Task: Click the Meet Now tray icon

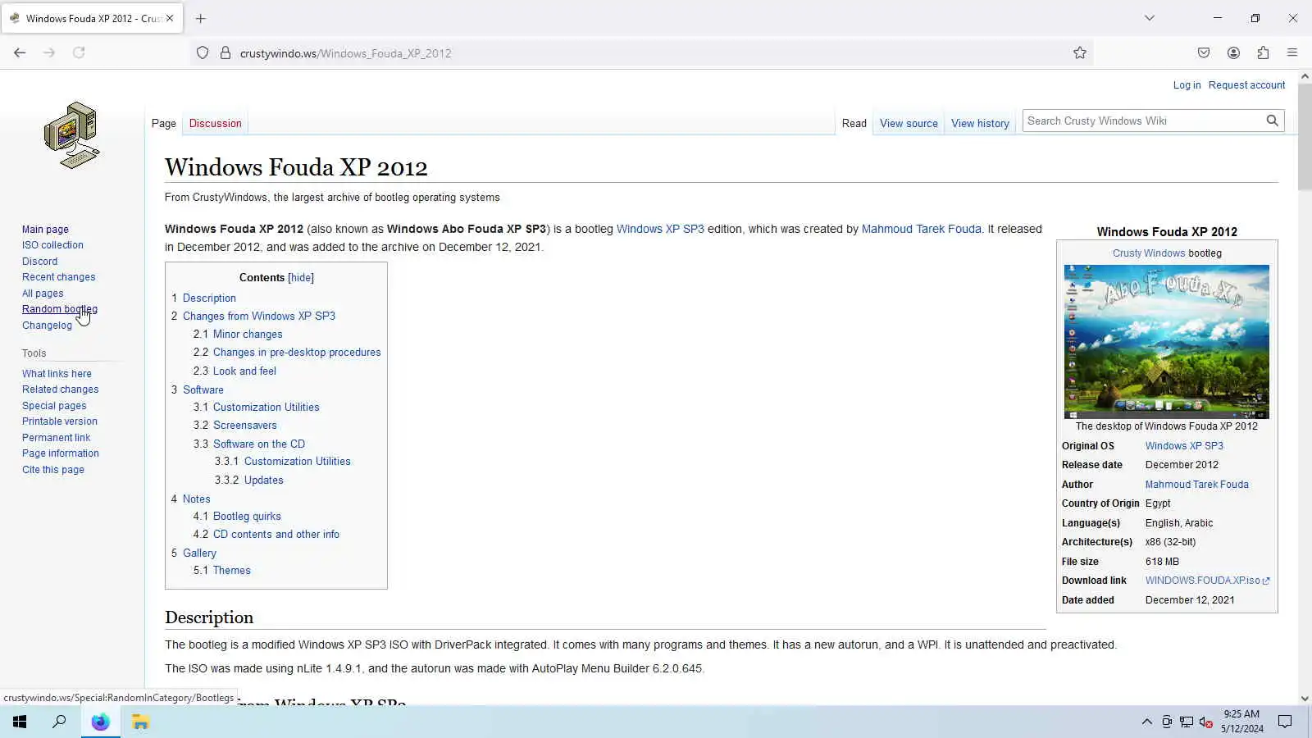Action: (x=1166, y=722)
